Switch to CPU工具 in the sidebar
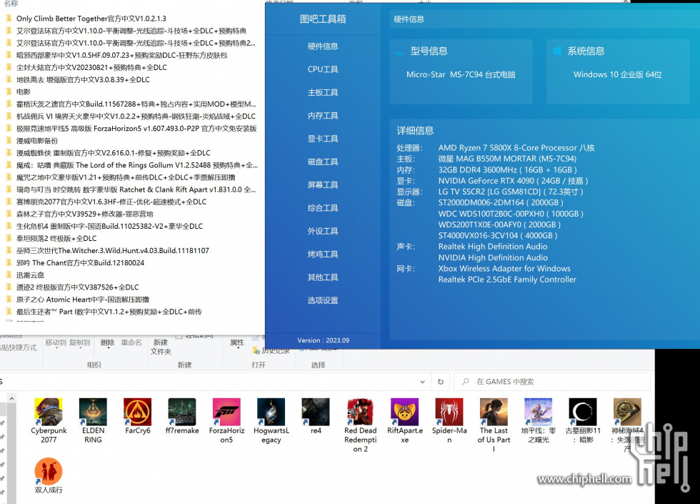The height and width of the screenshot is (504, 700). click(323, 69)
